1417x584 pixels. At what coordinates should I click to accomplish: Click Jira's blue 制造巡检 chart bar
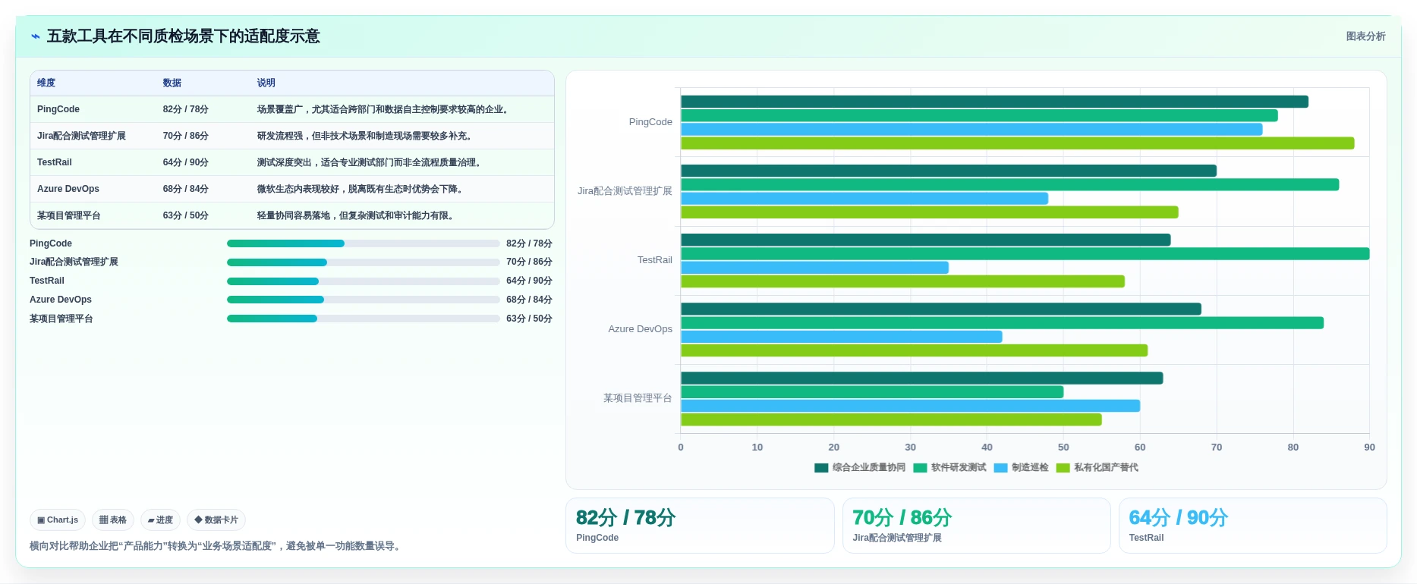(864, 199)
